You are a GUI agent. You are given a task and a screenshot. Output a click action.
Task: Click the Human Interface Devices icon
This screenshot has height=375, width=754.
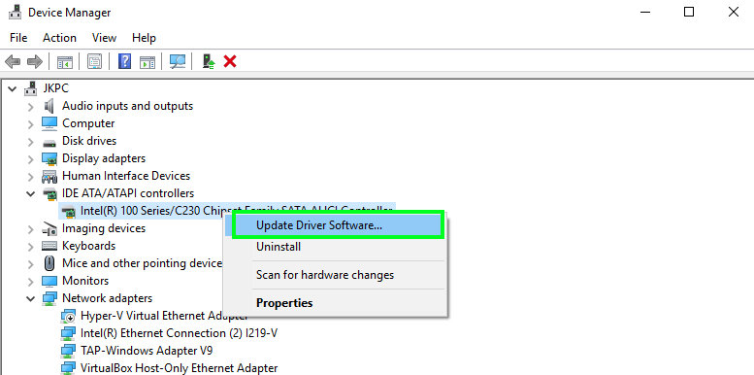click(x=49, y=176)
